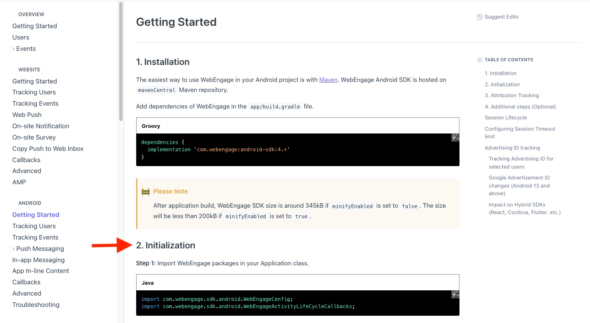Jump to Session Lifecycle in contents
590x323 pixels.
(506, 118)
